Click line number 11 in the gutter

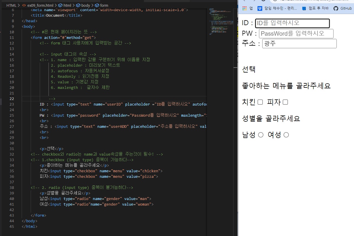(12, 37)
